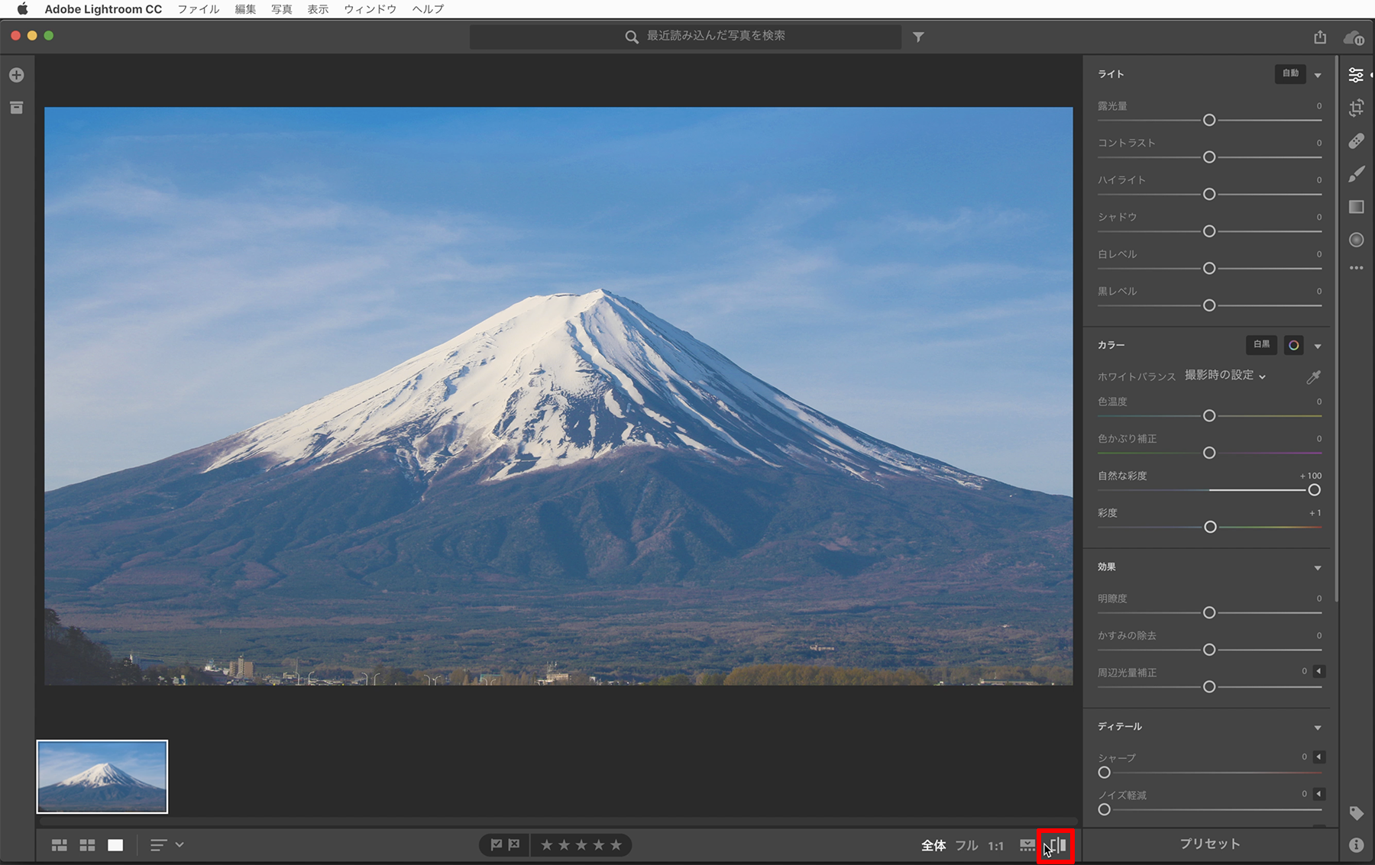Switch to square grid view
Screen dimensions: 1375x865
click(88, 845)
